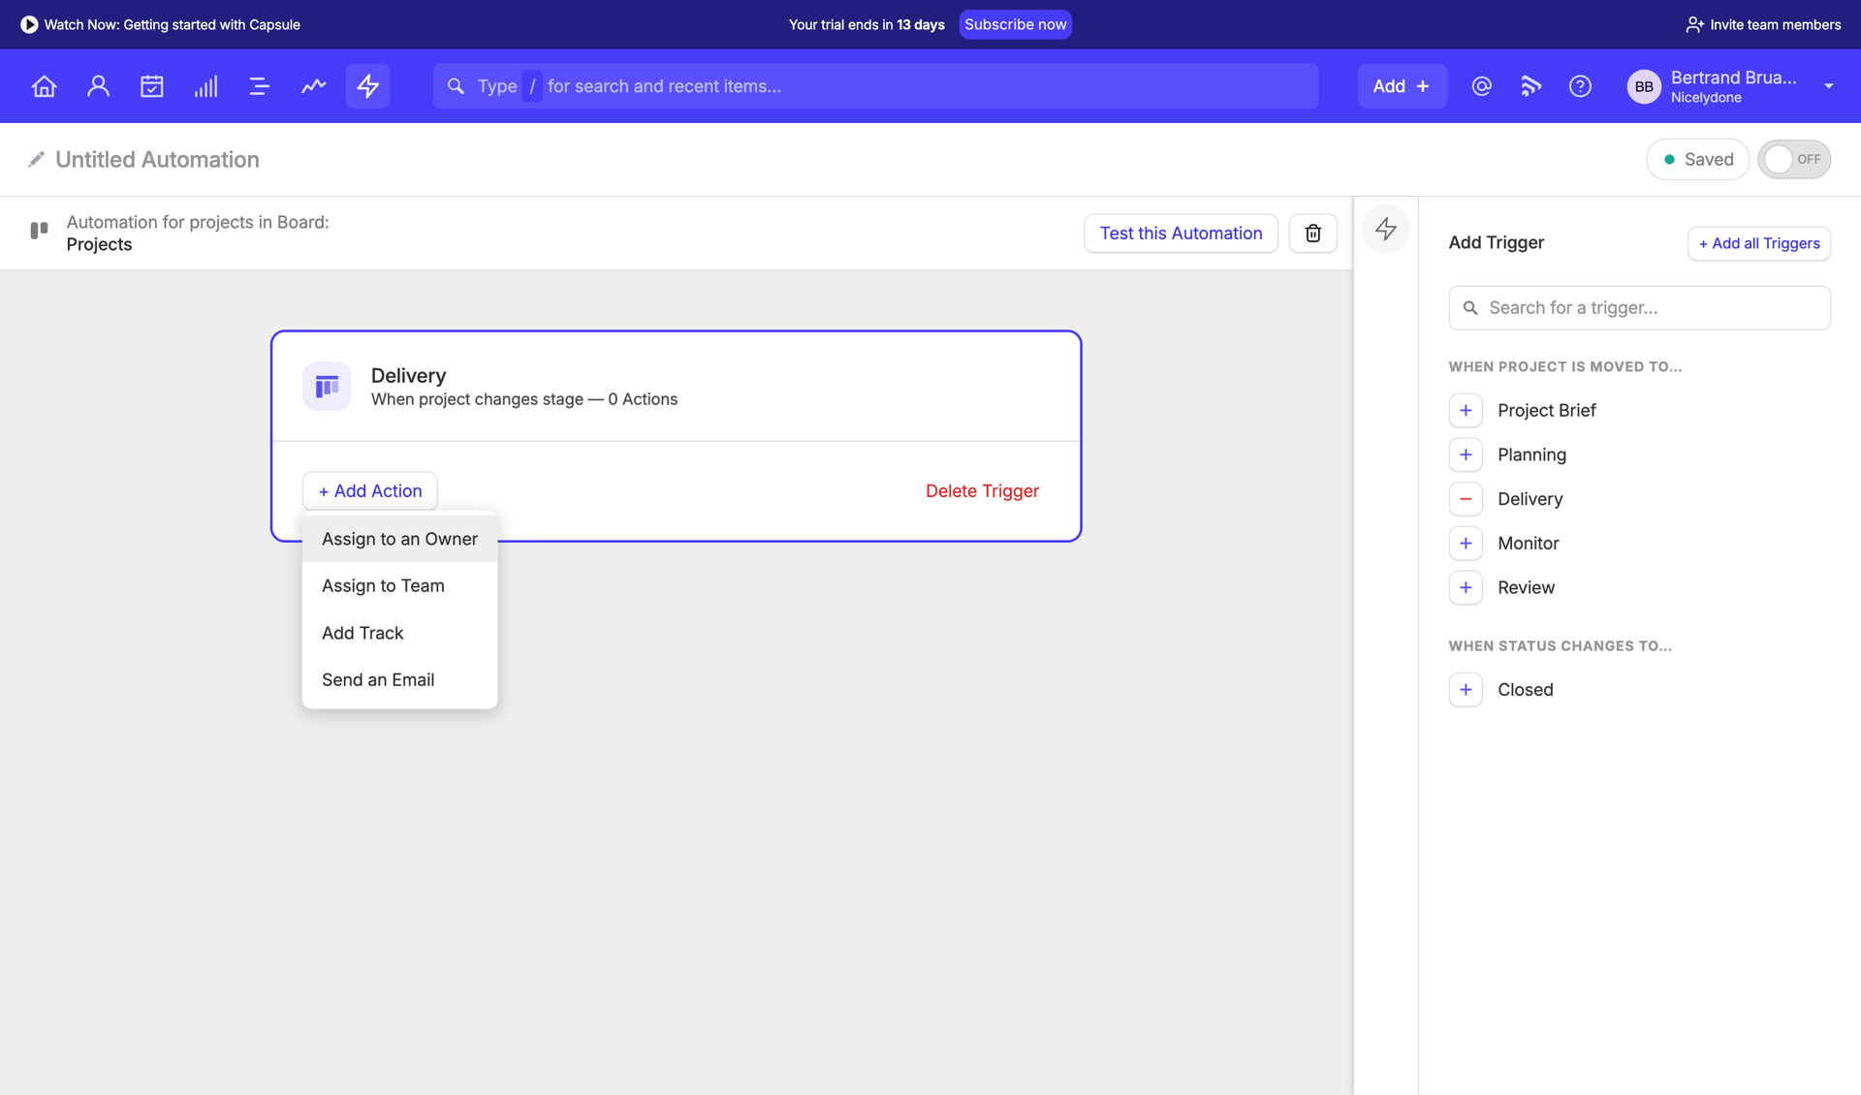Collapse the trigger panel via the lightning button

1385,229
